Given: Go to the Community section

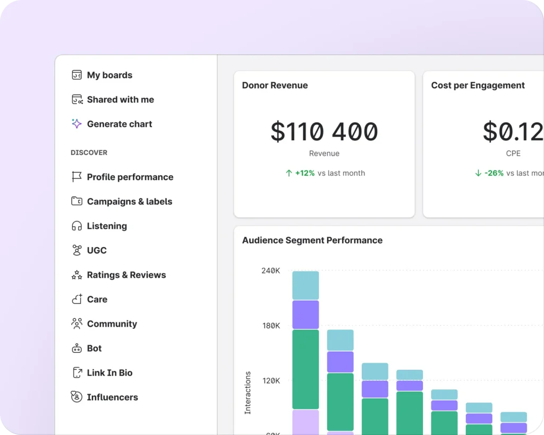Looking at the screenshot, I should (112, 324).
